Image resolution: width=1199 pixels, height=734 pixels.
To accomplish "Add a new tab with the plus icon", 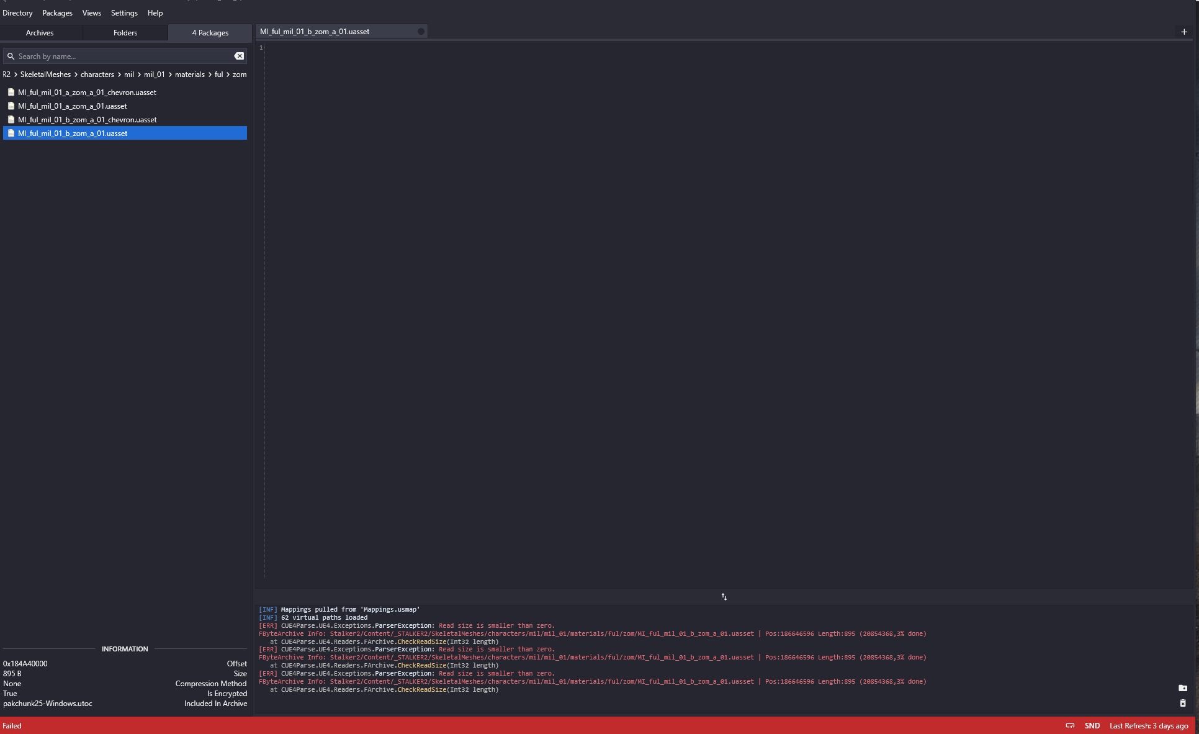I will coord(1183,32).
